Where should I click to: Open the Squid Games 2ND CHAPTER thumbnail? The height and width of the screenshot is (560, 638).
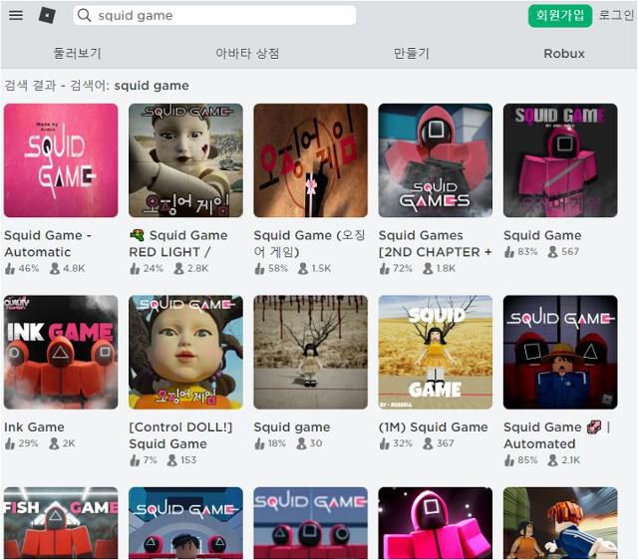(x=435, y=160)
